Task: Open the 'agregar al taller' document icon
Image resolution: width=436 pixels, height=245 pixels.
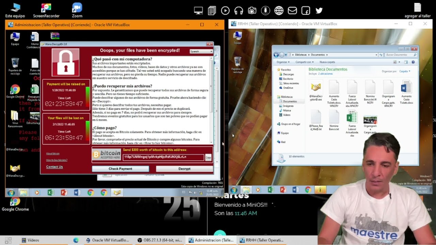Action: pyautogui.click(x=418, y=10)
